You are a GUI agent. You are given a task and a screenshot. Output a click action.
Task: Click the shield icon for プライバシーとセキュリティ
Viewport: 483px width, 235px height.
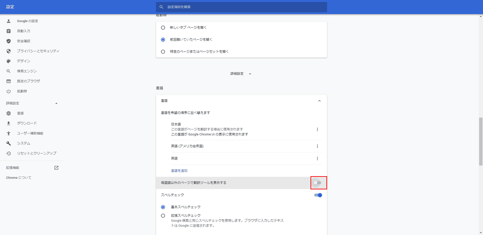click(x=9, y=51)
